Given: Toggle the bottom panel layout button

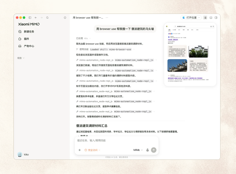Looking at the screenshot, I should pyautogui.click(x=211, y=18).
